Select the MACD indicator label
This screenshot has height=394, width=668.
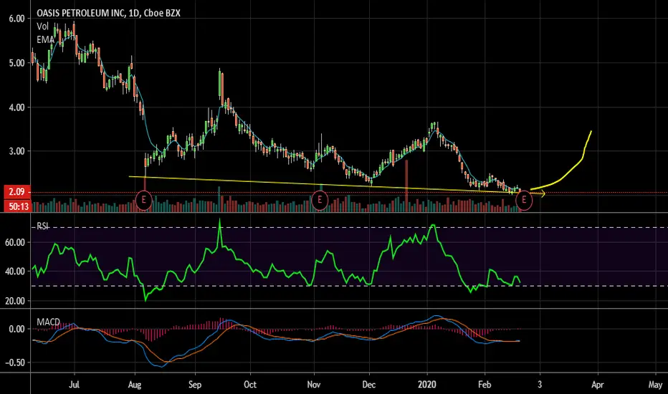coord(48,322)
